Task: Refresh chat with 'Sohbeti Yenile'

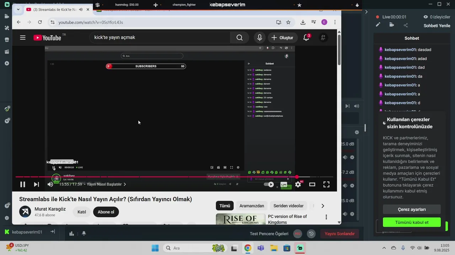Action: tap(437, 25)
